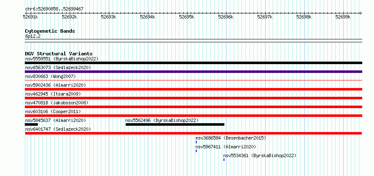This screenshot has height=176, width=374.
Task: Open nsv470818 (Jakobsson2008) label
Action: (x=57, y=103)
